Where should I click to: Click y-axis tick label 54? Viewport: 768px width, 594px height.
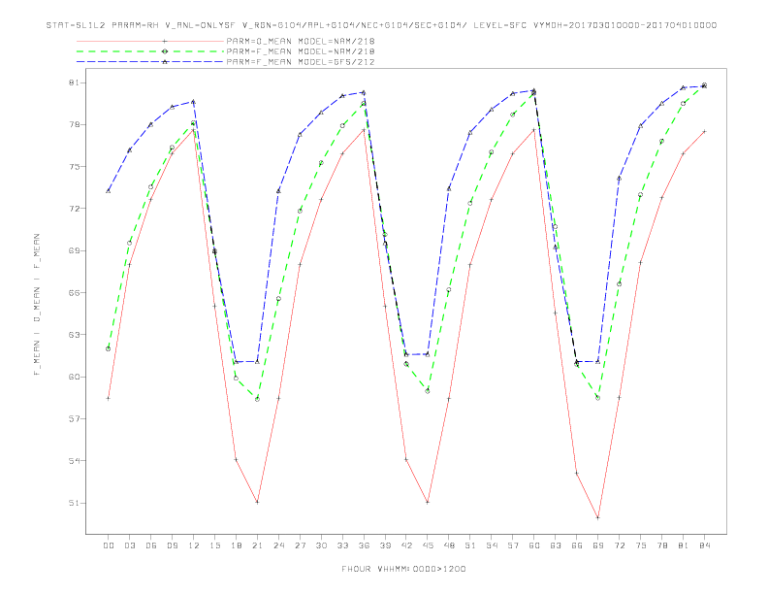pyautogui.click(x=74, y=461)
